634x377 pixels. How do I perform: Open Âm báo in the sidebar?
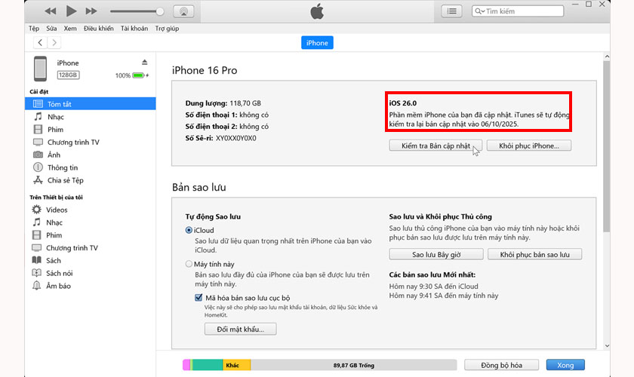pos(58,286)
